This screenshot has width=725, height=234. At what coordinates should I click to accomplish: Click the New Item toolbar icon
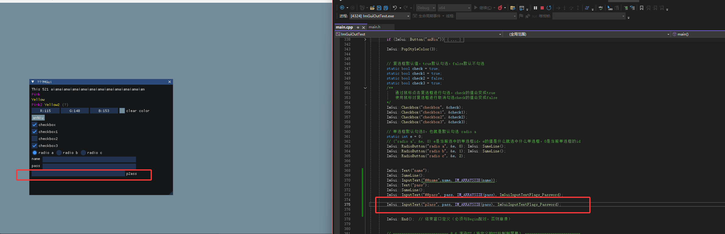[x=362, y=8]
